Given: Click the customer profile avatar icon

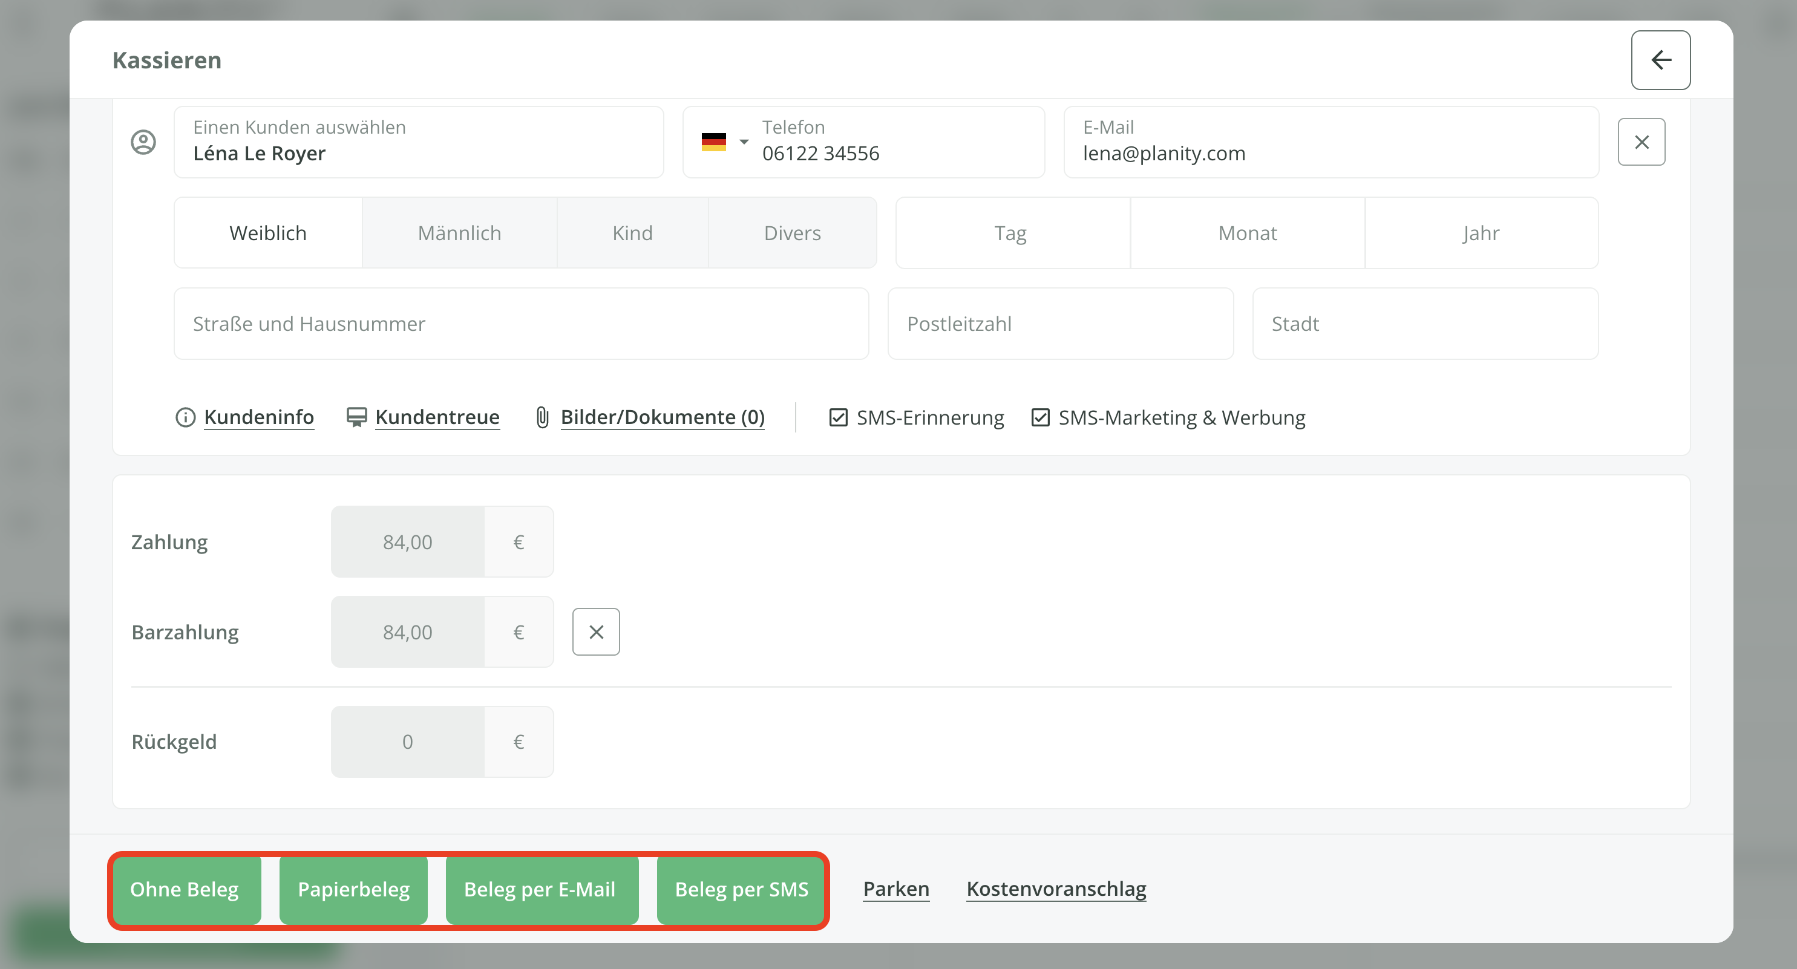Looking at the screenshot, I should click(144, 142).
